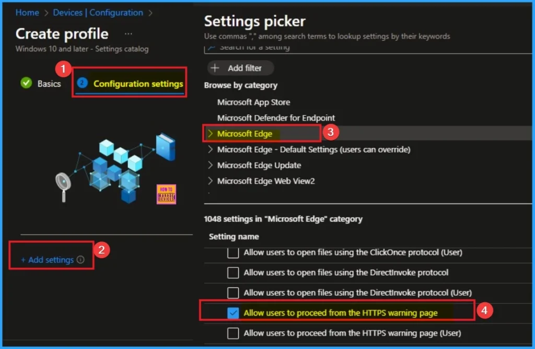Uncheck Allow users to proceed from HTTPS warning page
The image size is (535, 349).
point(233,313)
